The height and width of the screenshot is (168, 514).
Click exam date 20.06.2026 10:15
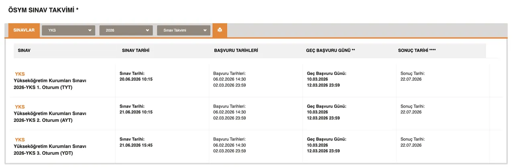click(x=136, y=79)
